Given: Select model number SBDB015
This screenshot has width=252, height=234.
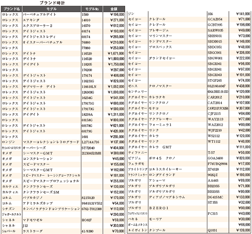Looking at the screenshot, I should click(215, 41).
